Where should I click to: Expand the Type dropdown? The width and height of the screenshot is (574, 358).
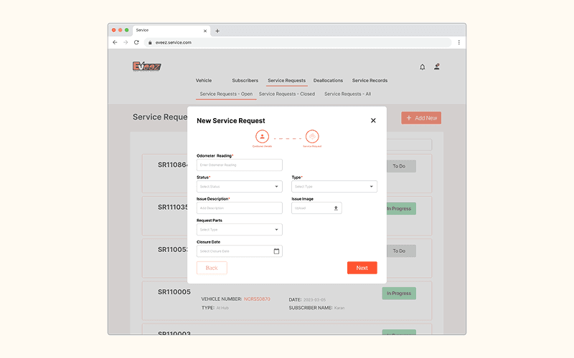point(334,186)
